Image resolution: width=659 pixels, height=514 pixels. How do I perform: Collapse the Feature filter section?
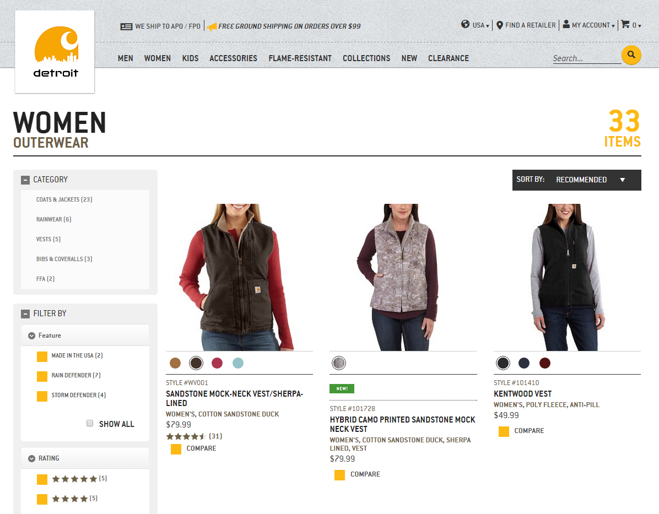click(x=32, y=336)
